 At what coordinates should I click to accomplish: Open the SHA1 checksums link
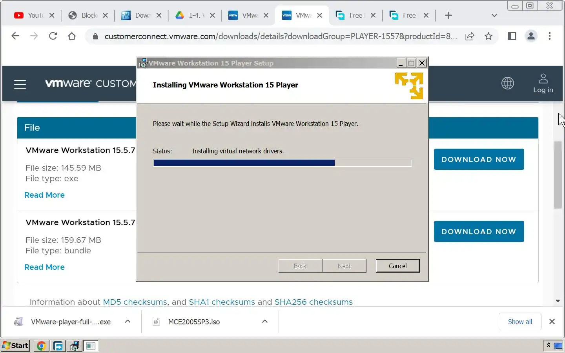(x=222, y=302)
